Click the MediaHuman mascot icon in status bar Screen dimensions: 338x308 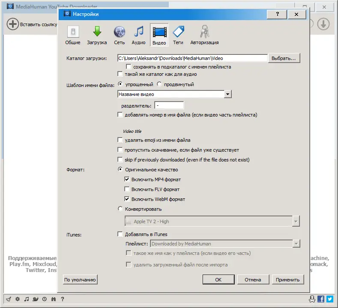pos(312,299)
